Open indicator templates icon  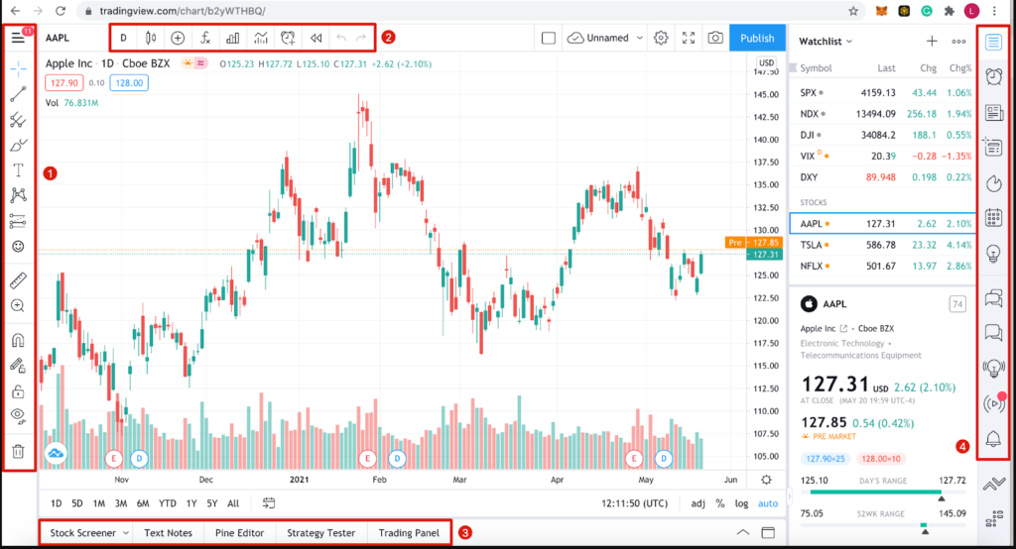point(261,38)
